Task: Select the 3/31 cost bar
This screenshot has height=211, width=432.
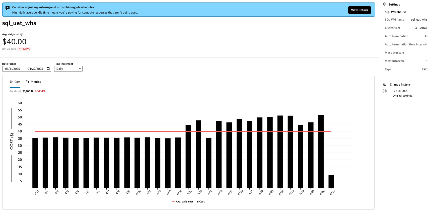Action: pyautogui.click(x=35, y=163)
